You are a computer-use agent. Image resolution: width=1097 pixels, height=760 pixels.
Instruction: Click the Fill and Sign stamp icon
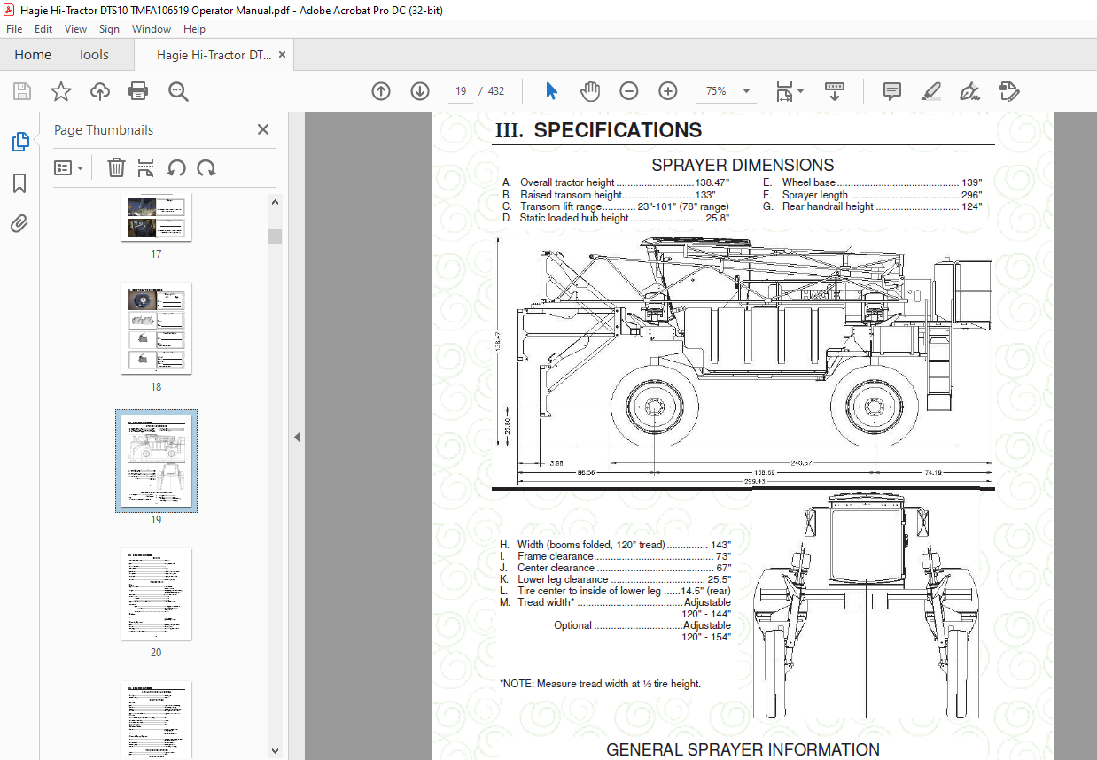click(x=1008, y=91)
